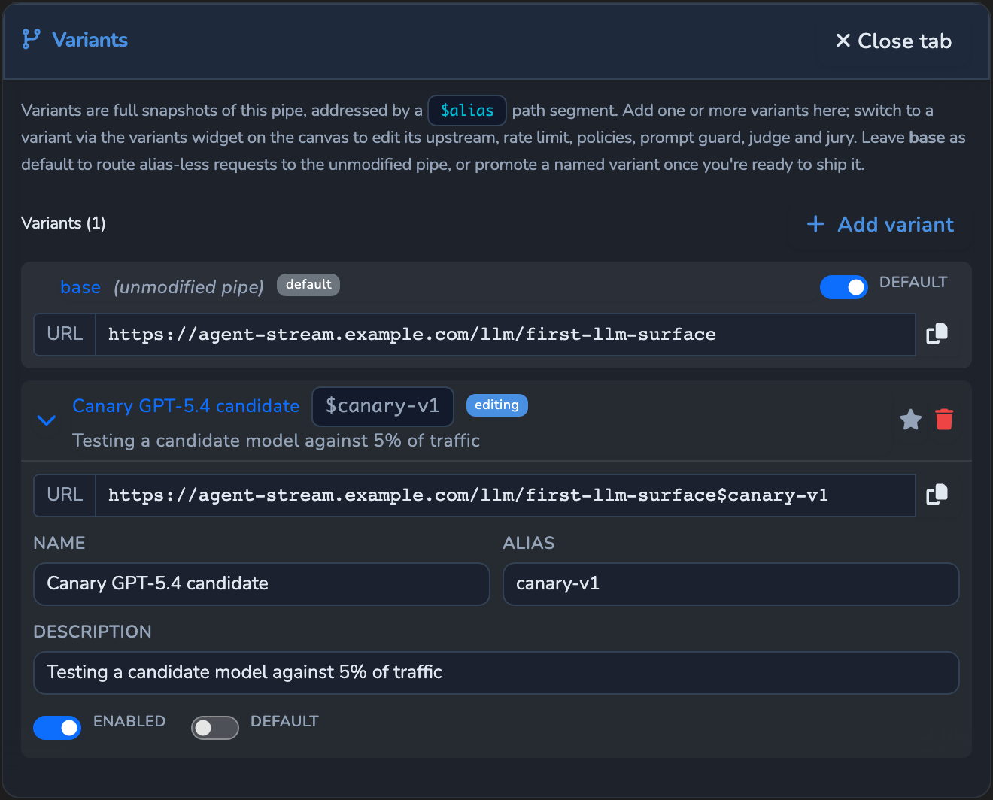
Task: Click the $canary-v1 alias chip
Action: coord(383,406)
